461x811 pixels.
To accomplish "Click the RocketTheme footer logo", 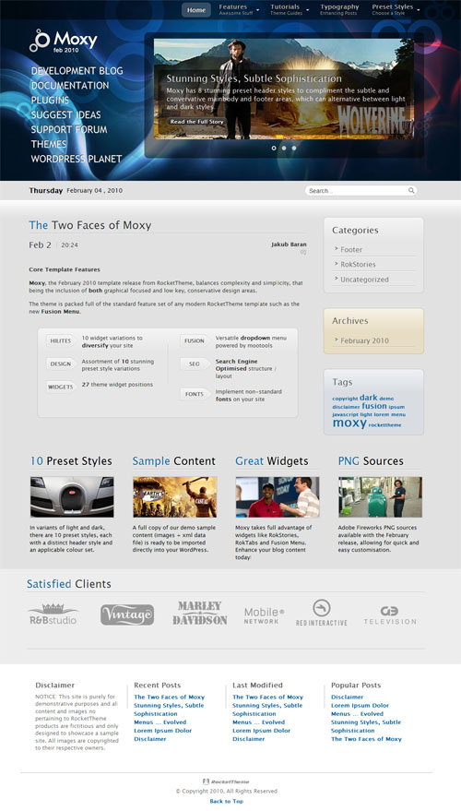I will [x=227, y=781].
